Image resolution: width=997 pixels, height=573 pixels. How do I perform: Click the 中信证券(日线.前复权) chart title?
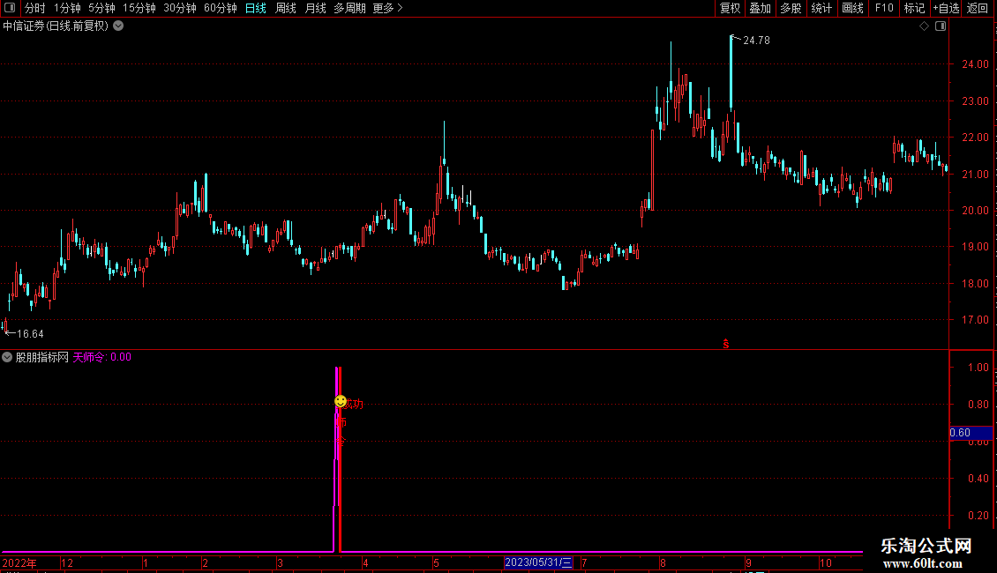pyautogui.click(x=56, y=26)
